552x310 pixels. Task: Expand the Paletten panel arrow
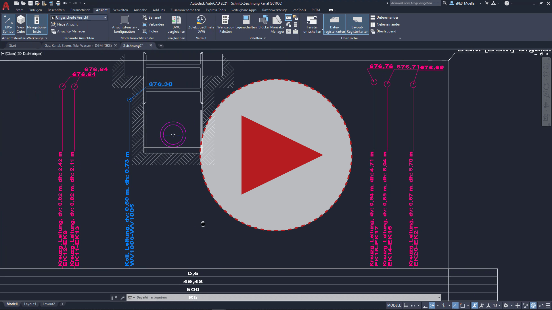[x=264, y=38]
